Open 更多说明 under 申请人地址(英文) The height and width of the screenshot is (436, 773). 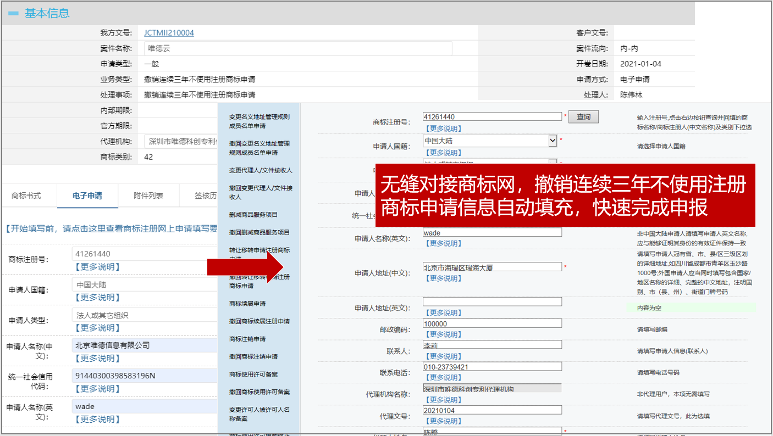[x=444, y=312]
